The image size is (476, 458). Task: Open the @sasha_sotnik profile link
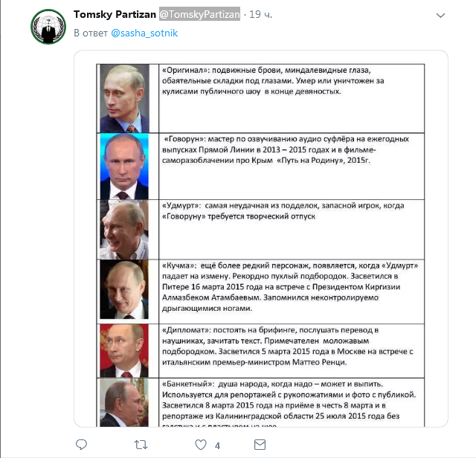tap(144, 33)
